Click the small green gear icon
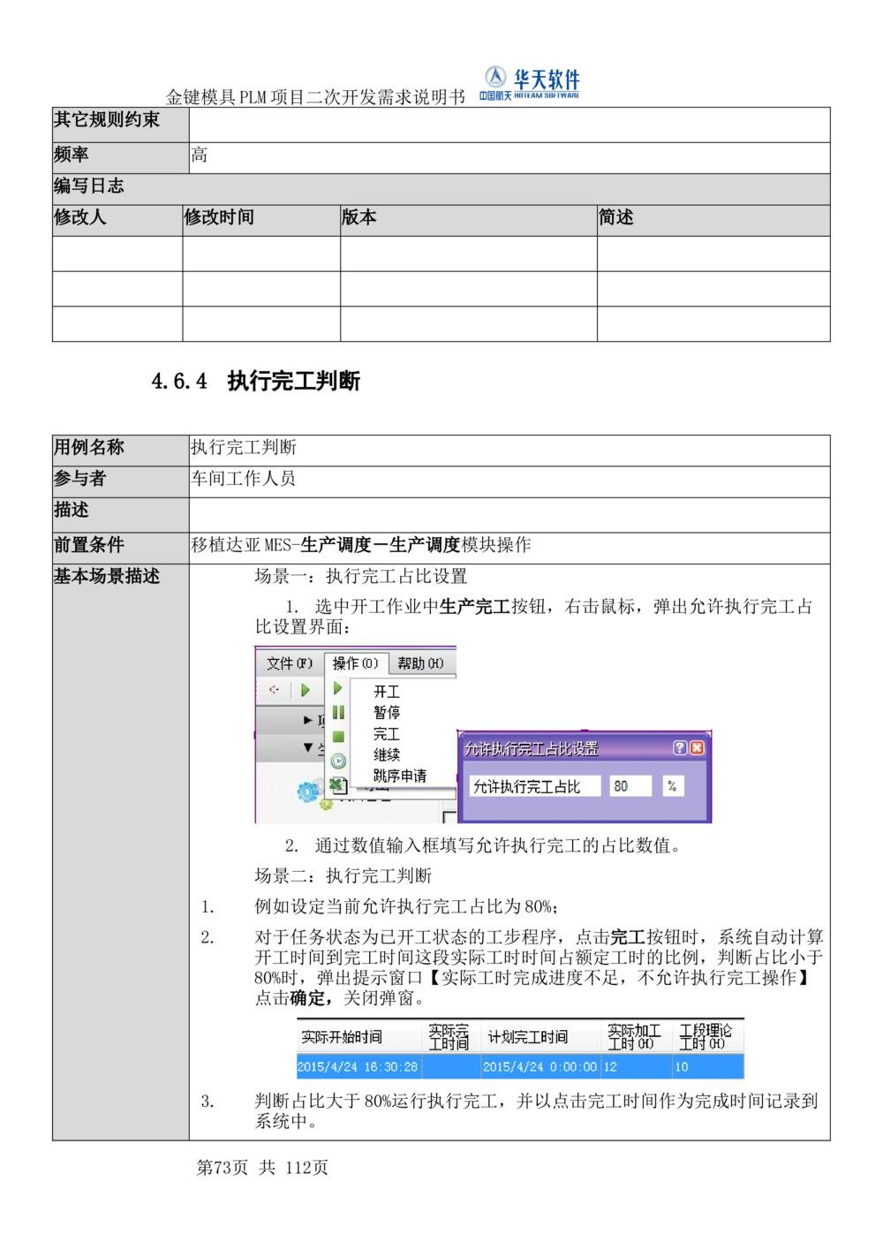Image resolution: width=883 pixels, height=1250 pixels. pyautogui.click(x=327, y=806)
